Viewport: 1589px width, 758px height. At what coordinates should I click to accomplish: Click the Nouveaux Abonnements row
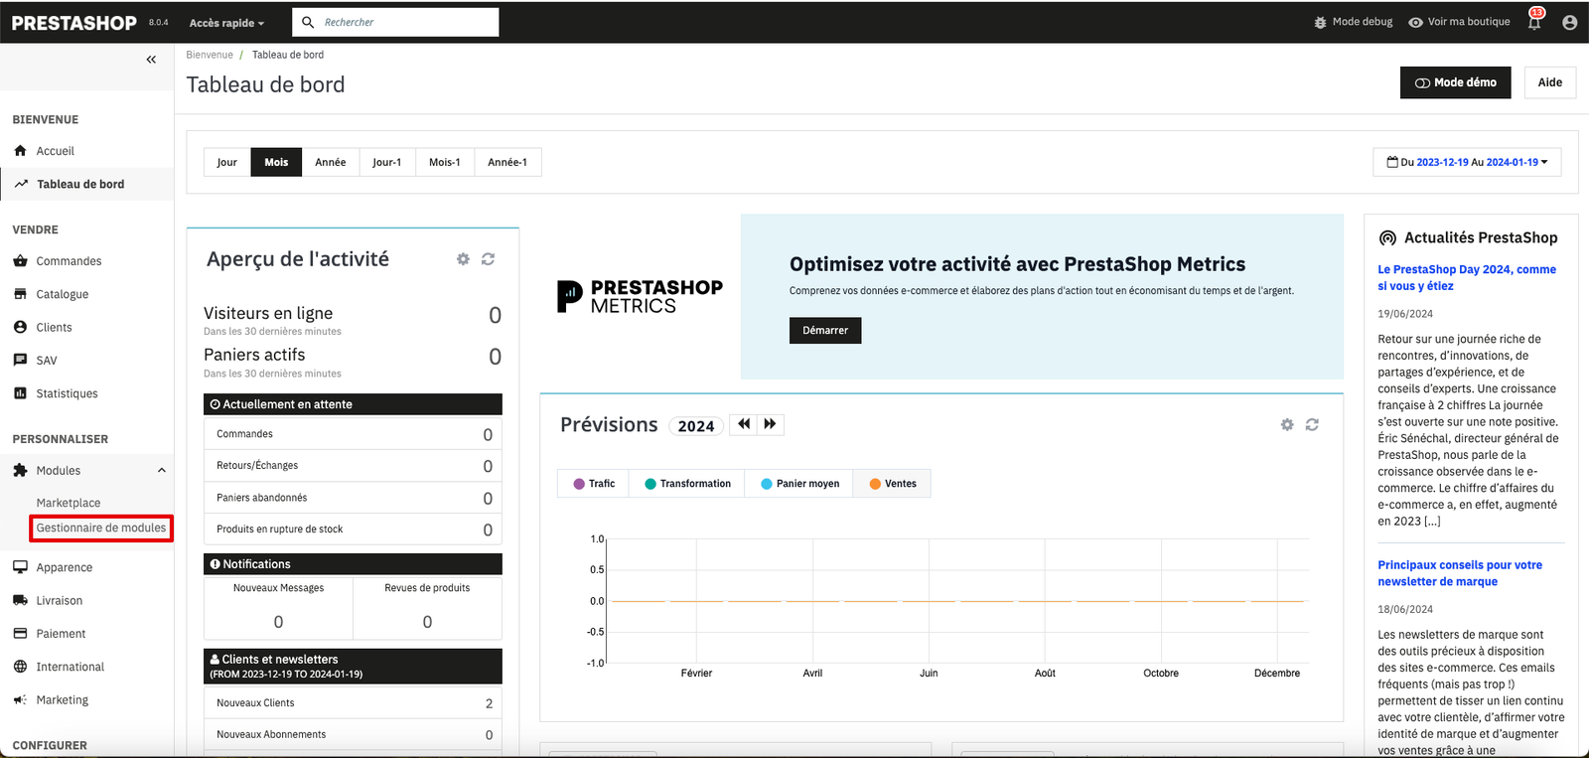[x=353, y=734]
